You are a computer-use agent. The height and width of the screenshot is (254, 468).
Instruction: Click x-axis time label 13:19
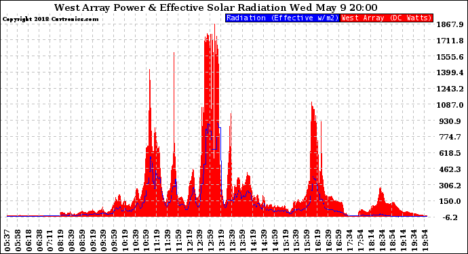pos(222,240)
